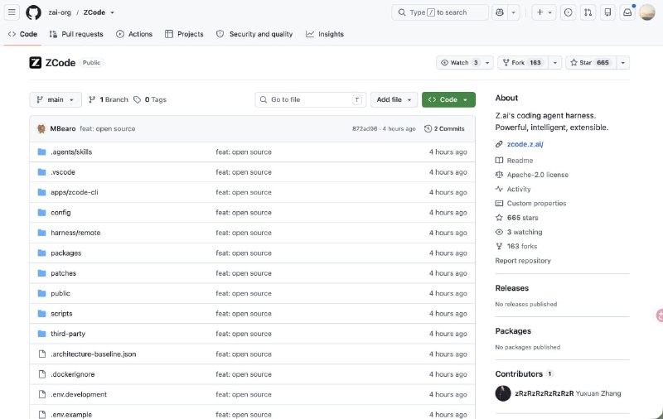The height and width of the screenshot is (419, 663).
Task: Open the config folder
Action: (60, 213)
